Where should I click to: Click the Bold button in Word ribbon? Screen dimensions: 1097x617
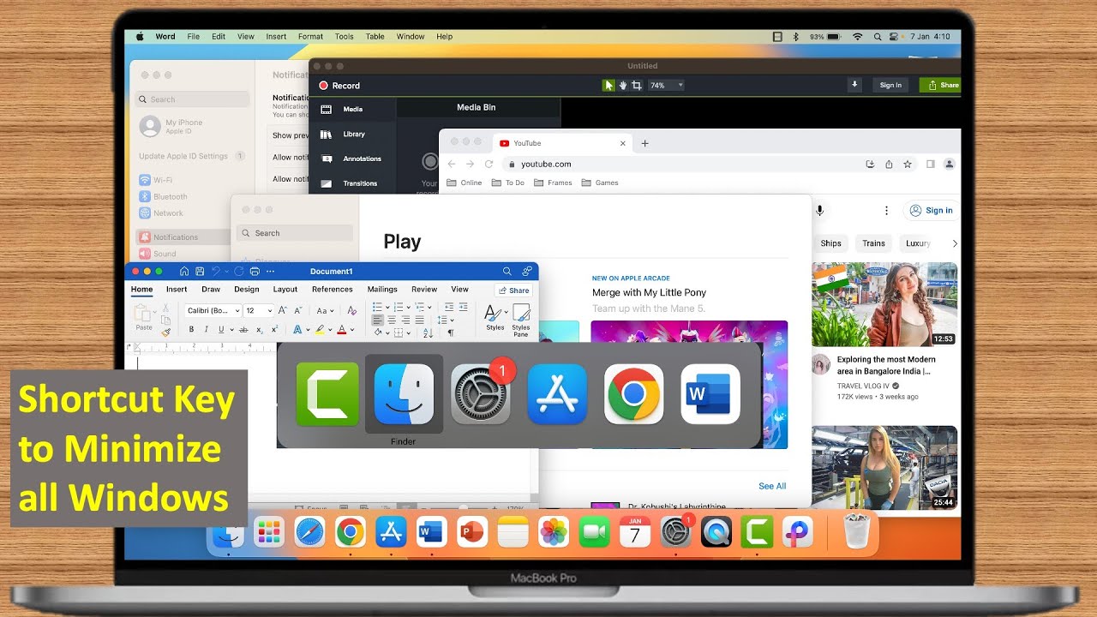click(191, 329)
